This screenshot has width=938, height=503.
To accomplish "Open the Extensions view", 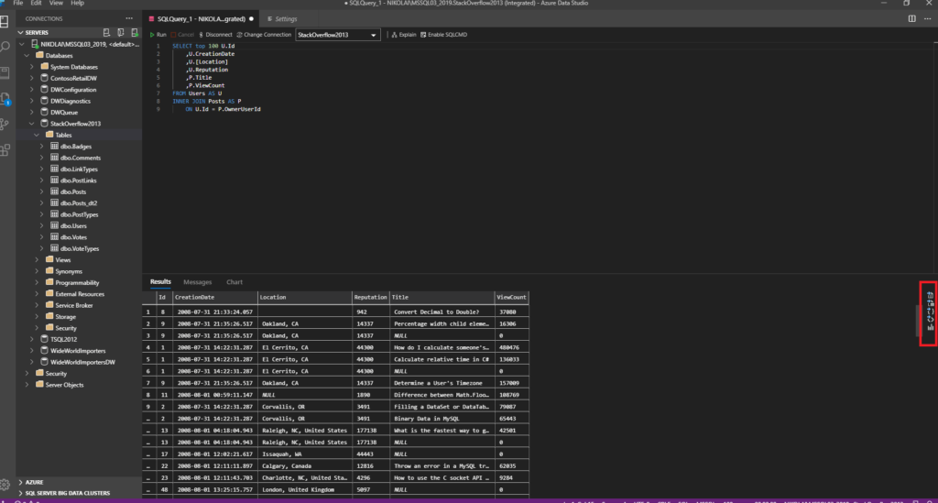I will pyautogui.click(x=5, y=149).
